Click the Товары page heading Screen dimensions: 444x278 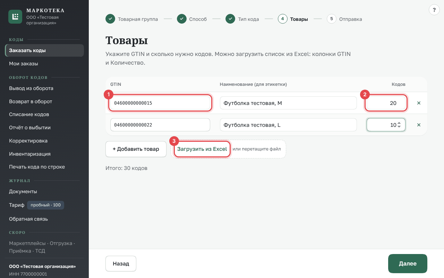127,40
